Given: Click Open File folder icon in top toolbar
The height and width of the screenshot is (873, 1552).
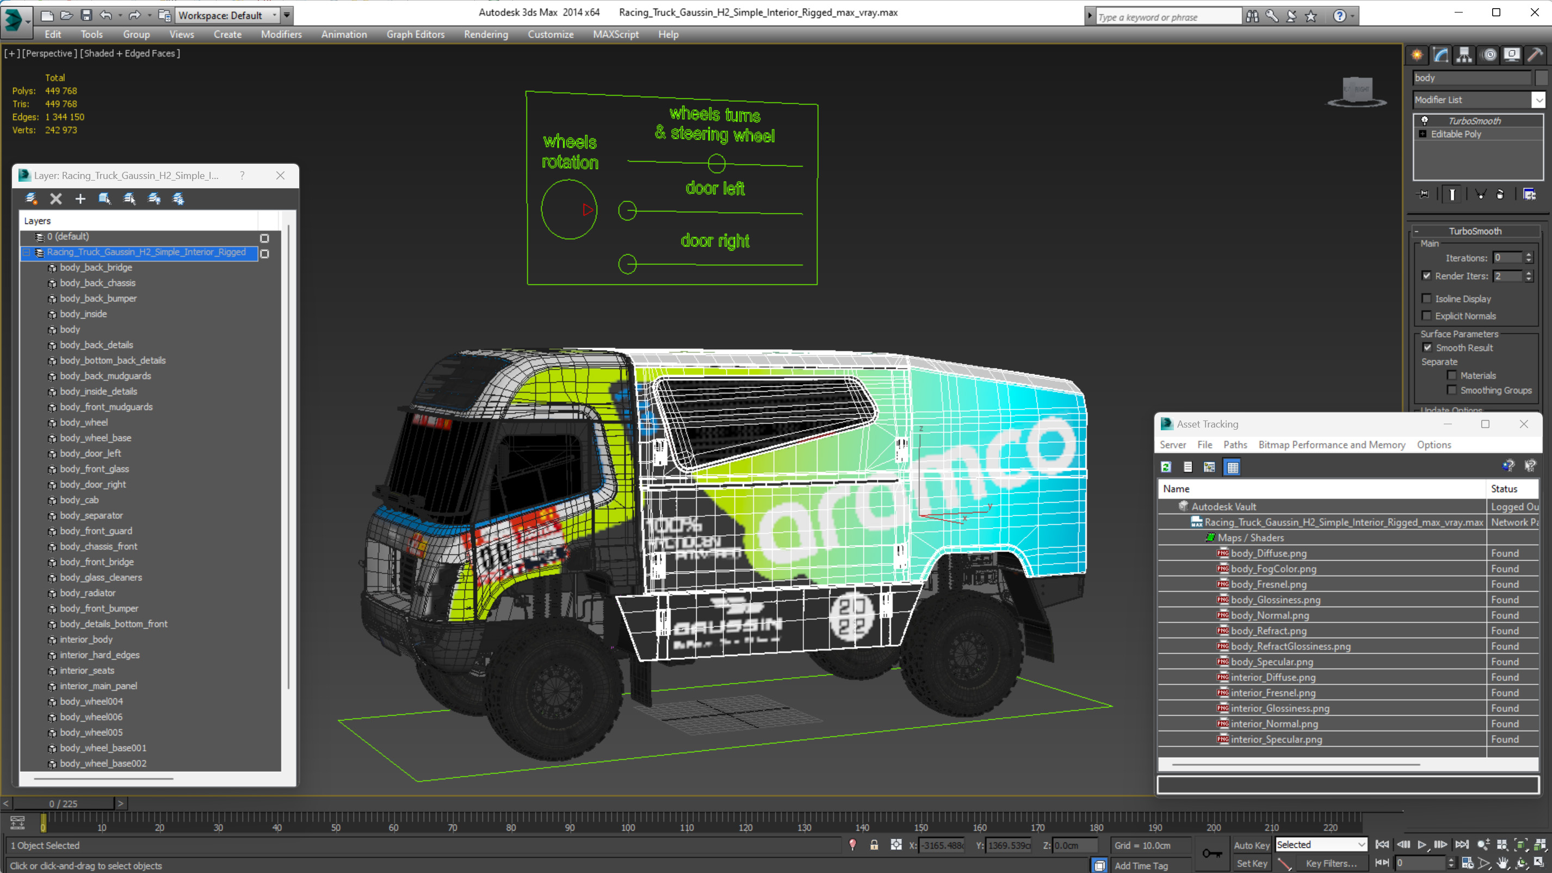Looking at the screenshot, I should [67, 15].
